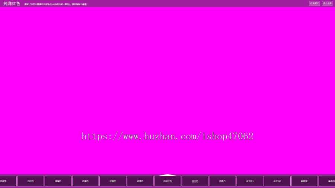This screenshot has width=335, height=188.
Task: Switch to the 纯青色 test tab
Action: point(140,181)
